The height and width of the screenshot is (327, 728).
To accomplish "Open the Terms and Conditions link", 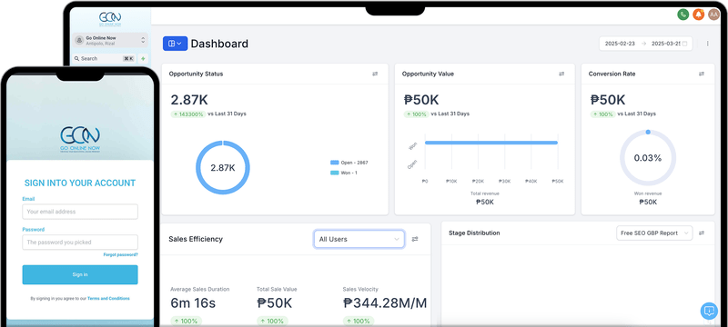I will (x=108, y=299).
